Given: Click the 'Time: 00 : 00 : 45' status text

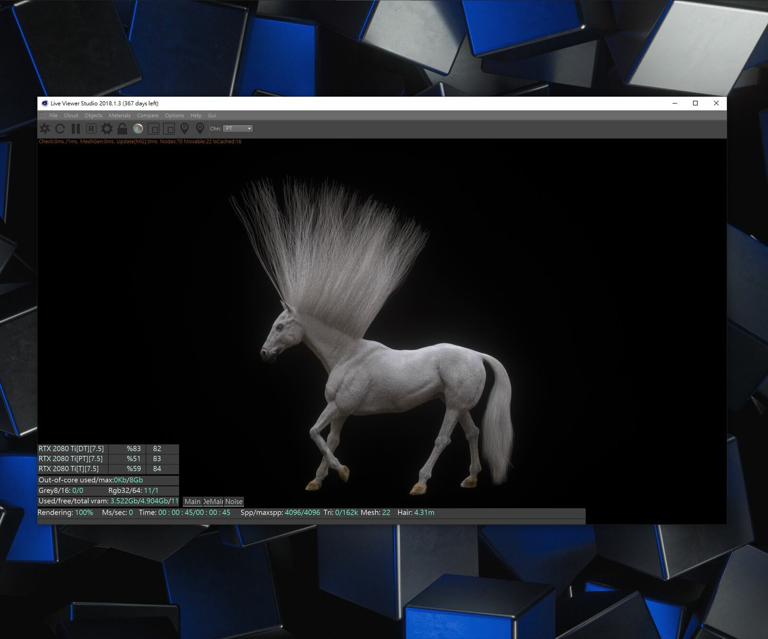Looking at the screenshot, I should (x=185, y=512).
